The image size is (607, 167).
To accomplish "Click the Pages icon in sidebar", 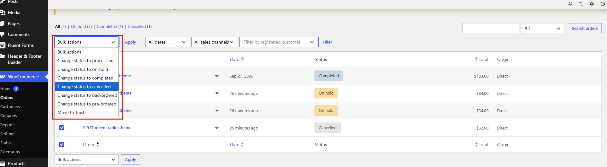I will pos(3,23).
